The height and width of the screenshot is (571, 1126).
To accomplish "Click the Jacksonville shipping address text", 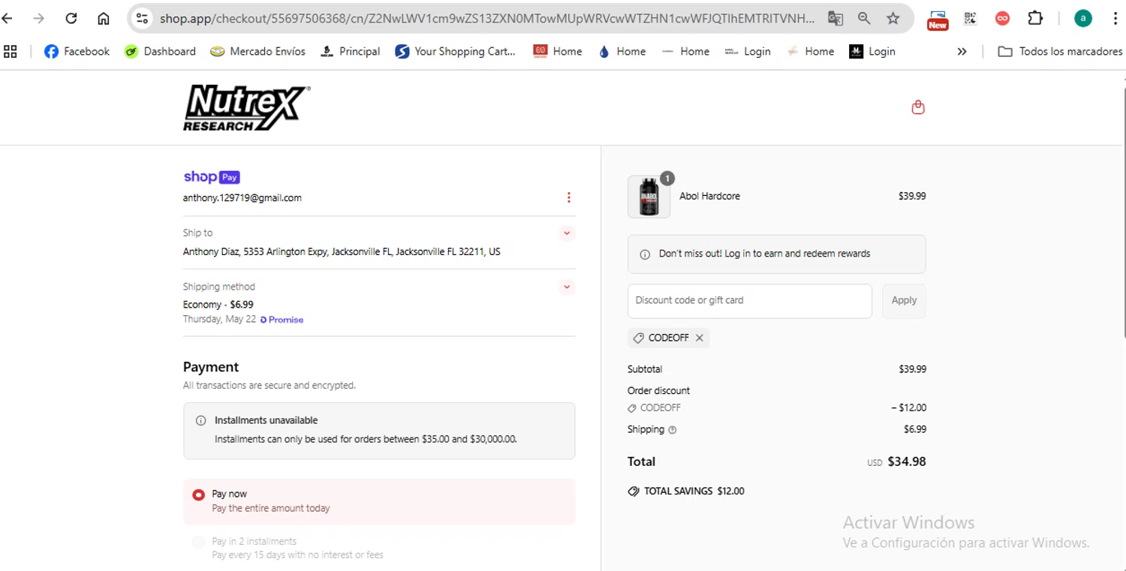I will point(342,252).
